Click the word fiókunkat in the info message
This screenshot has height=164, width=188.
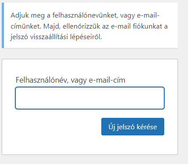(147, 26)
